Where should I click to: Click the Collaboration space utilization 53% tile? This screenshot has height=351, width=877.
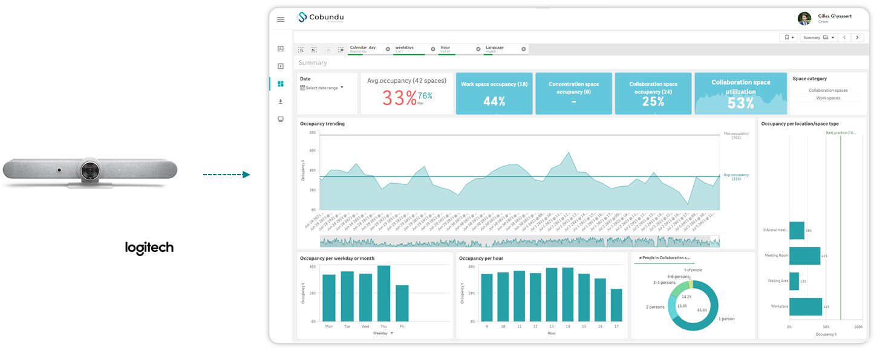click(740, 94)
